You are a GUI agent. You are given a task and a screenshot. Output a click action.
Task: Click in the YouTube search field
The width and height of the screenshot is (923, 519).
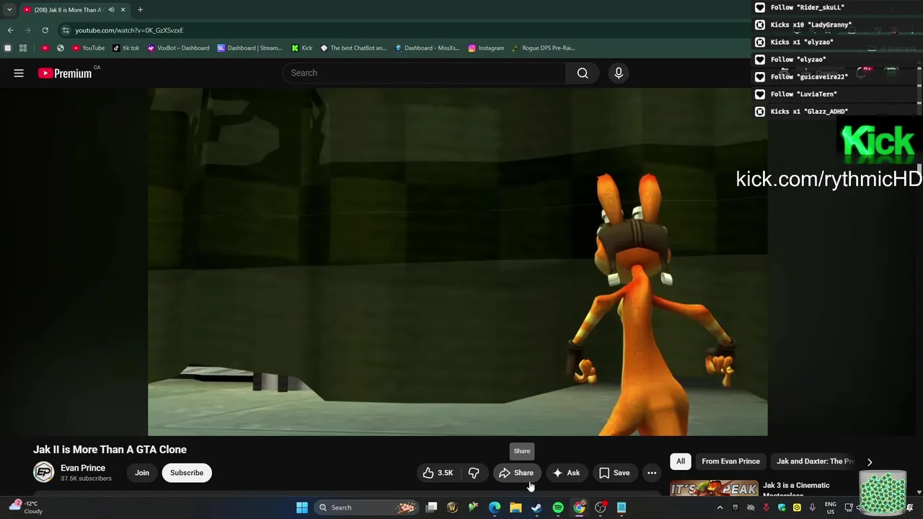pyautogui.click(x=425, y=73)
